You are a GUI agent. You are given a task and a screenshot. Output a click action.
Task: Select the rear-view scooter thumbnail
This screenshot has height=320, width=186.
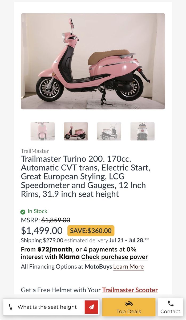coord(143,131)
